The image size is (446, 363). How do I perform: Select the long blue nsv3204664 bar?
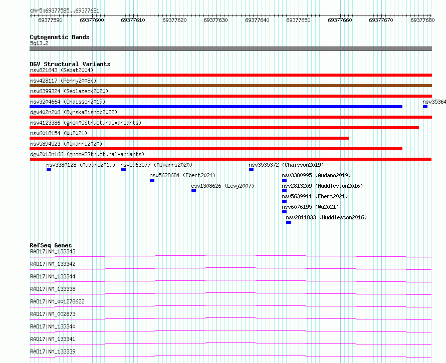216,107
